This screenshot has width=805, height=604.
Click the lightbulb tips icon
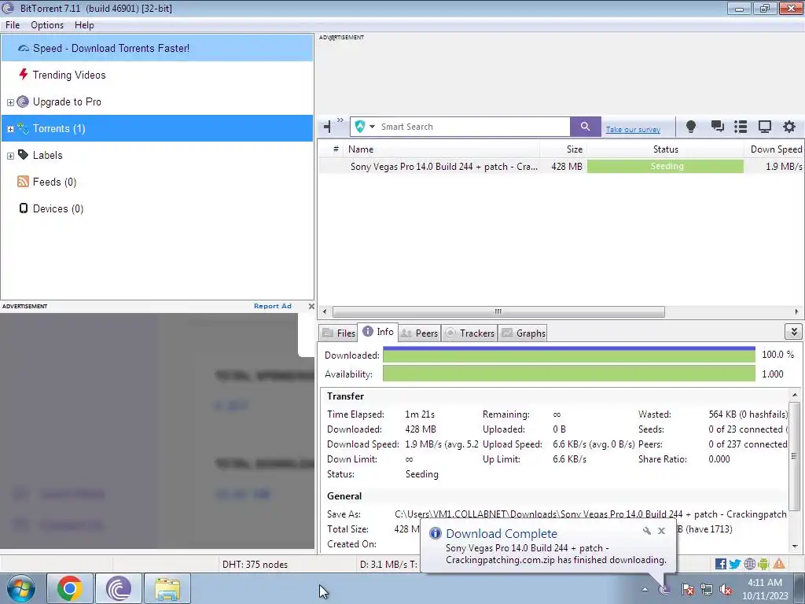[x=691, y=127]
